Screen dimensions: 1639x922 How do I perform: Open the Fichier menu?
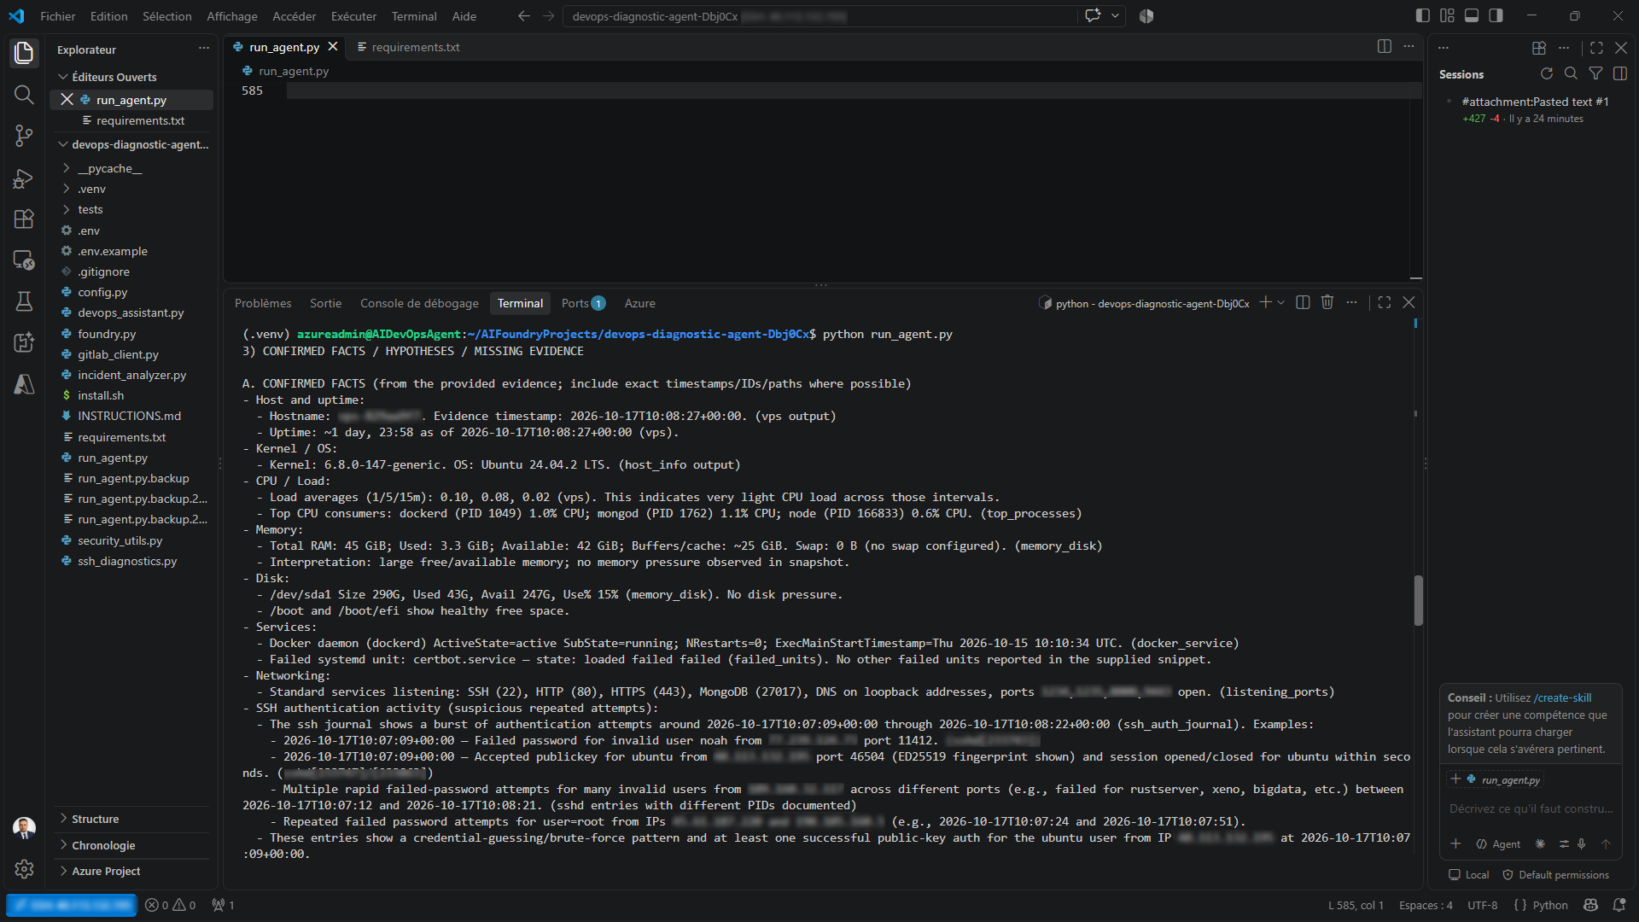click(x=57, y=16)
